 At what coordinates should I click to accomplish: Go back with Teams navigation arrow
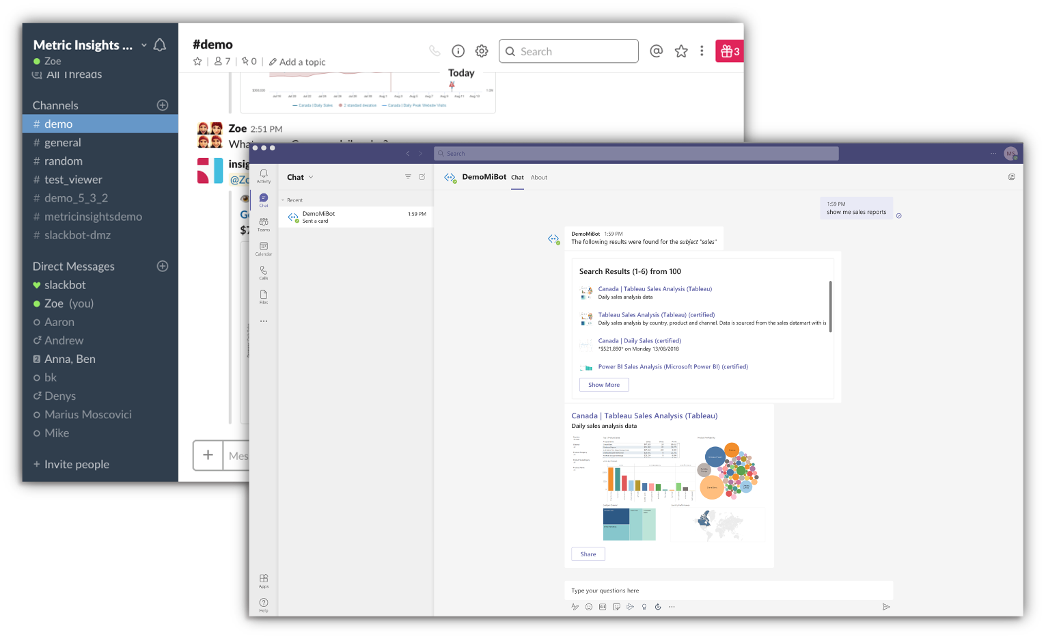click(x=408, y=154)
